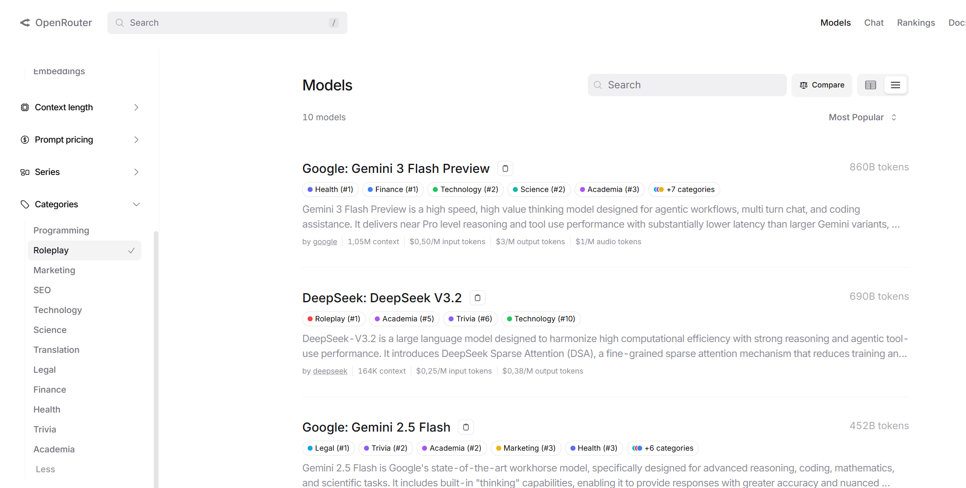The width and height of the screenshot is (966, 488).
Task: Click the Academia (#3) tag
Action: (609, 189)
